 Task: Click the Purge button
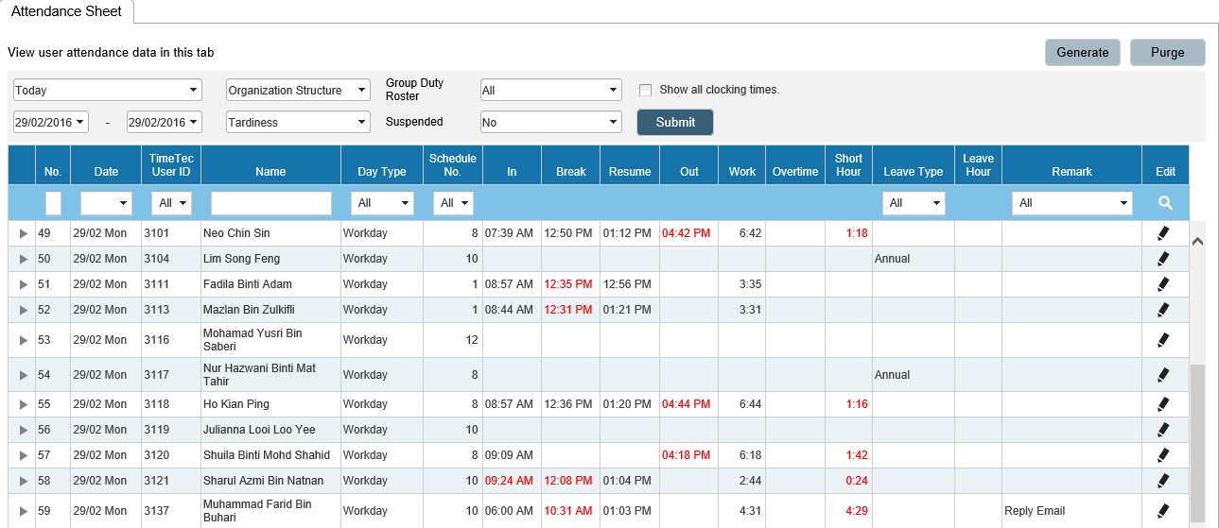pos(1168,52)
